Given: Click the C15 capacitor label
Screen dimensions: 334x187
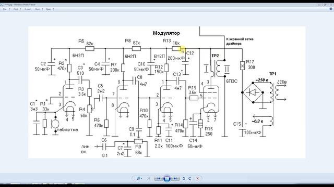Looking at the screenshot, I should [237, 124].
